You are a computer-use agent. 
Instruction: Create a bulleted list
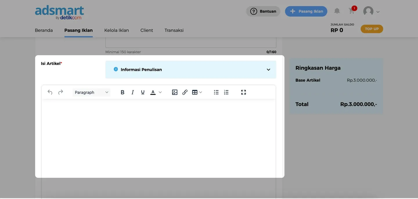(216, 92)
